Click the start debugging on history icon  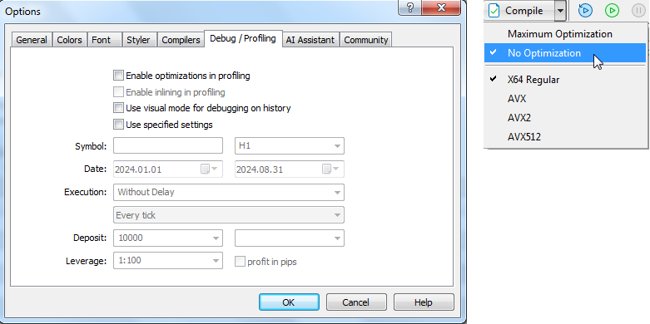pos(585,10)
